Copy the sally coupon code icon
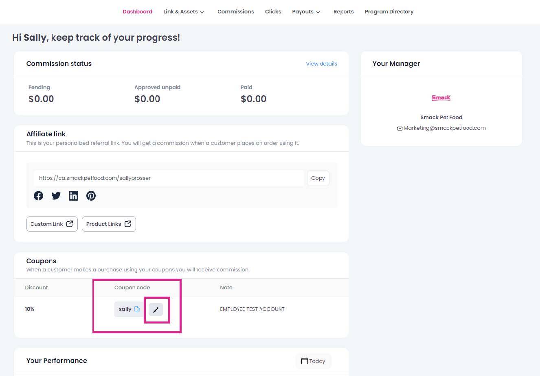The width and height of the screenshot is (540, 376). (137, 309)
